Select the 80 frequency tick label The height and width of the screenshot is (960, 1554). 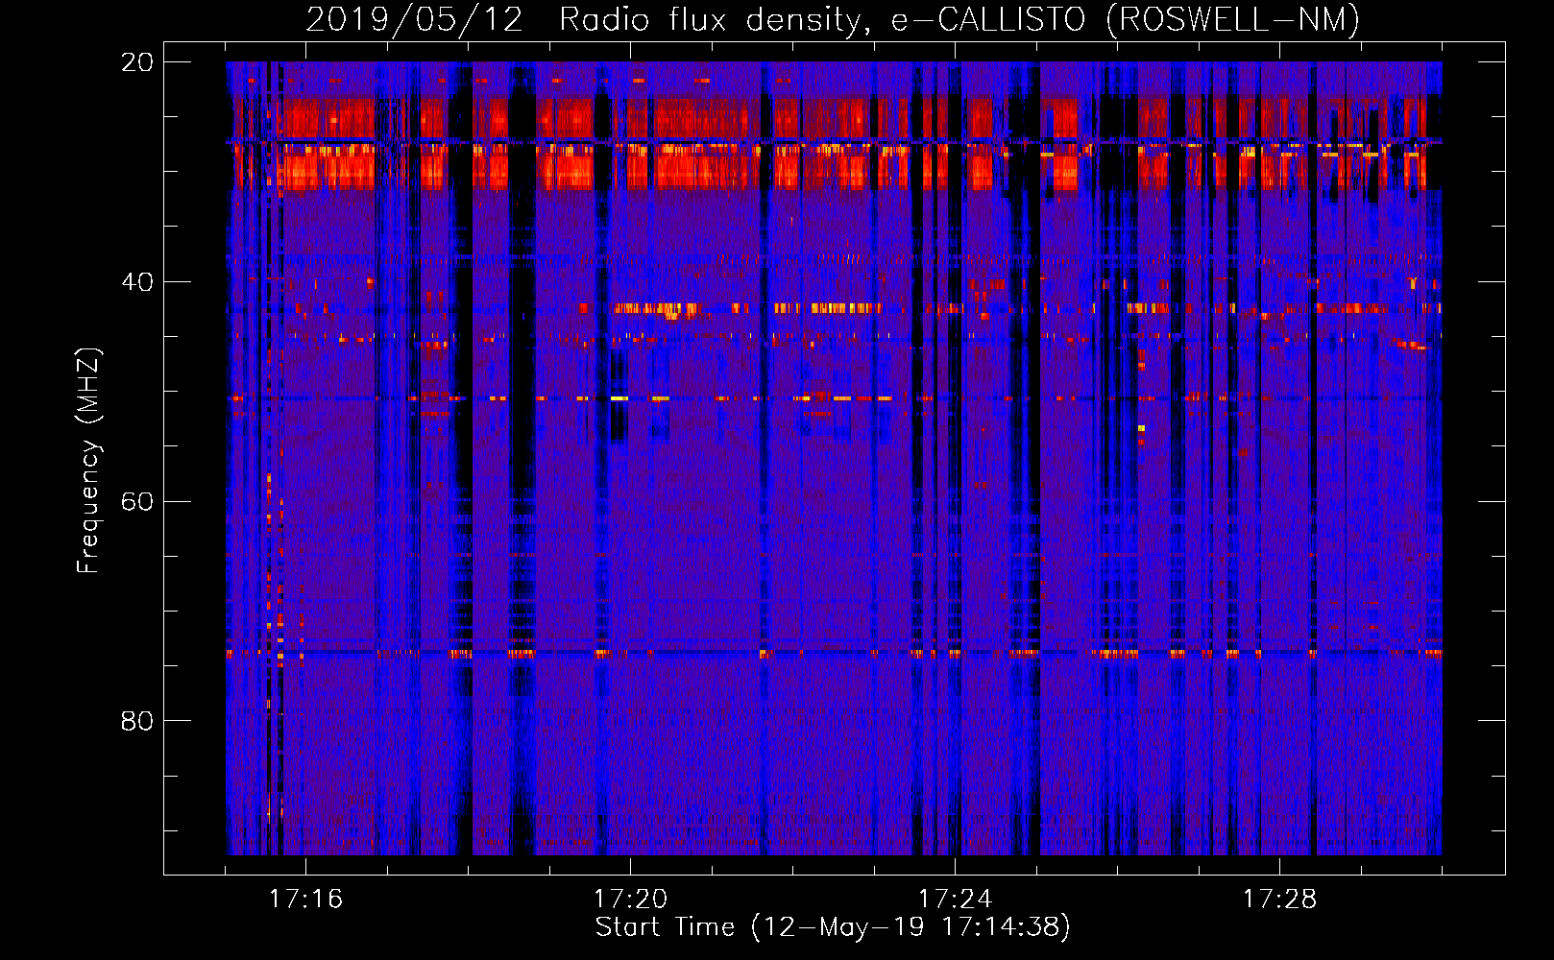137,721
